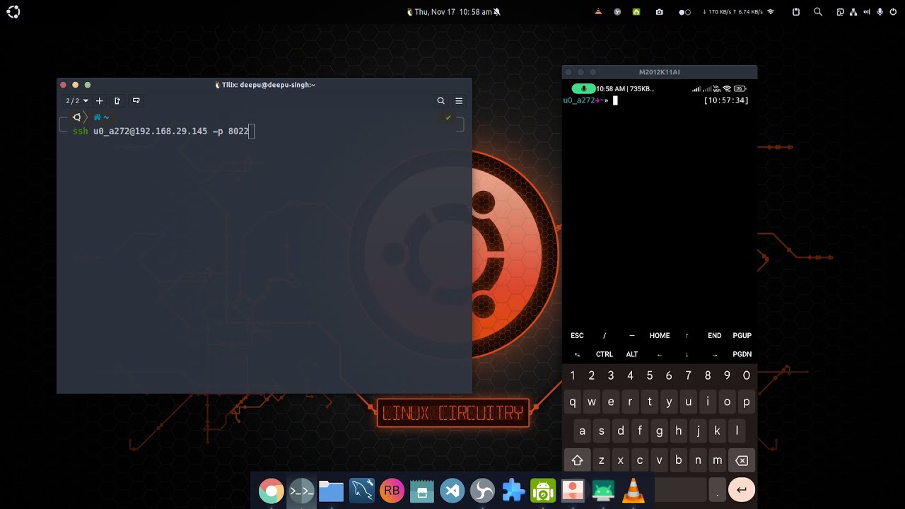Screen dimensions: 905x509
Task: Click the green tray icon in top bar
Action: click(x=636, y=12)
